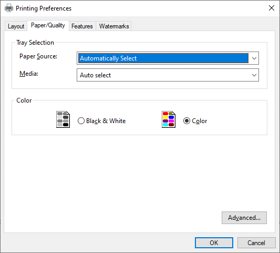Open the Watermarks tab

tap(114, 26)
